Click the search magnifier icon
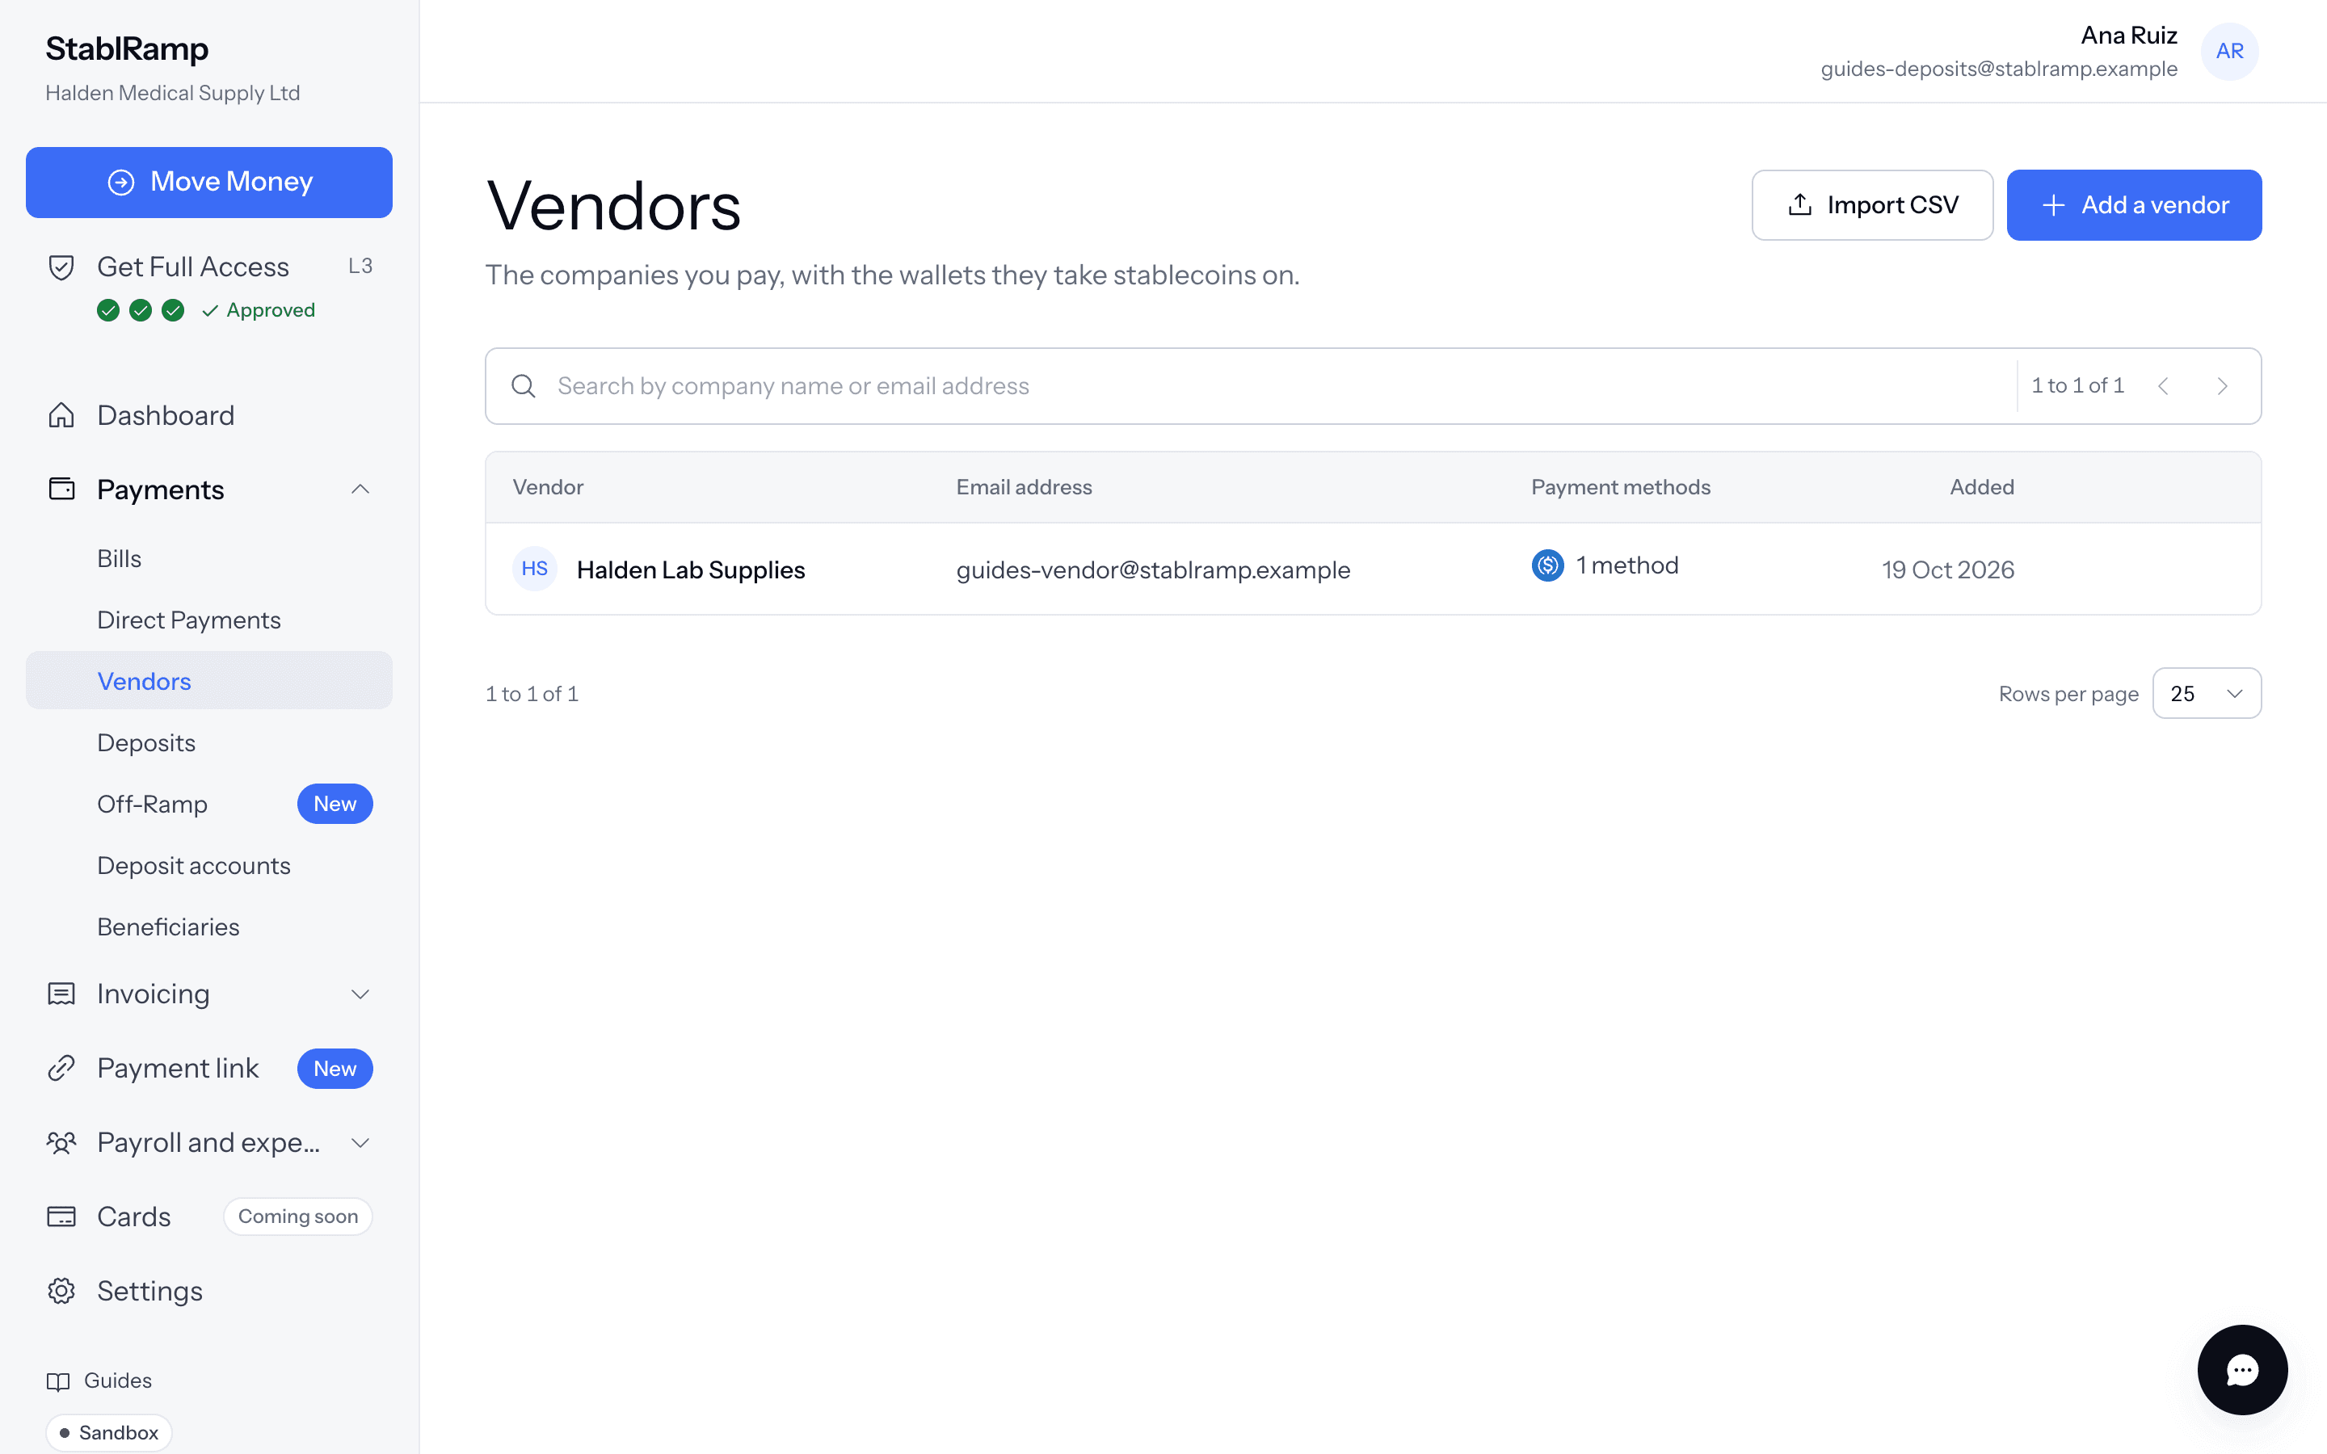Viewport: 2327px width, 1454px height. coord(523,385)
